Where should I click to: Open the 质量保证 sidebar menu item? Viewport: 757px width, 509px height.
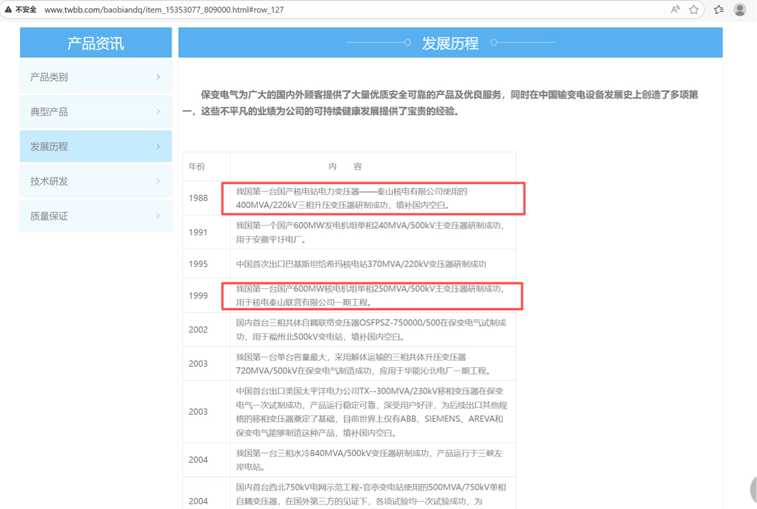pyautogui.click(x=95, y=216)
